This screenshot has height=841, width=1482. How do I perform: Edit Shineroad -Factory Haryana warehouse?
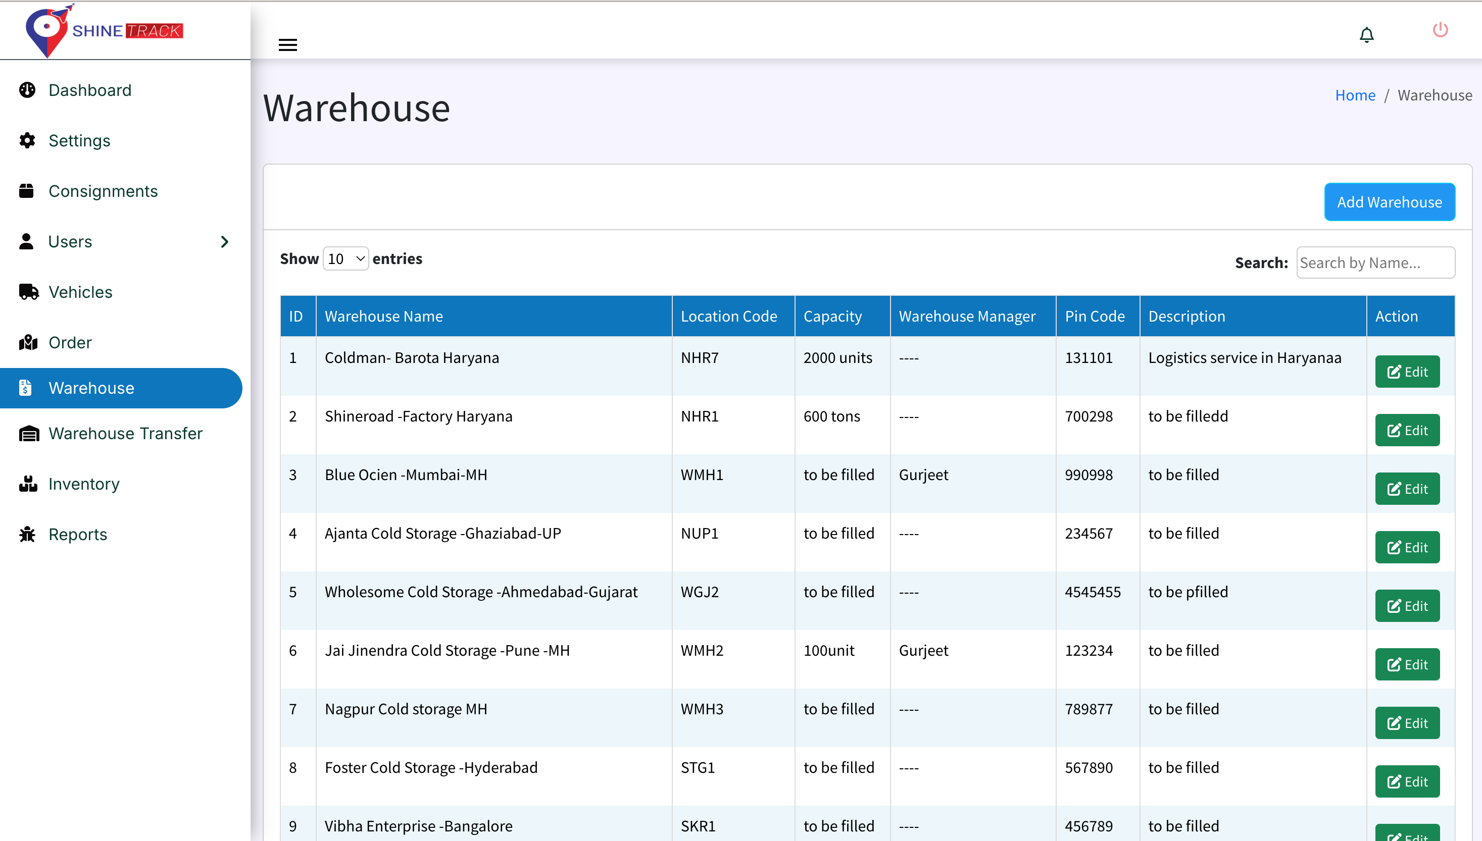[x=1407, y=430]
